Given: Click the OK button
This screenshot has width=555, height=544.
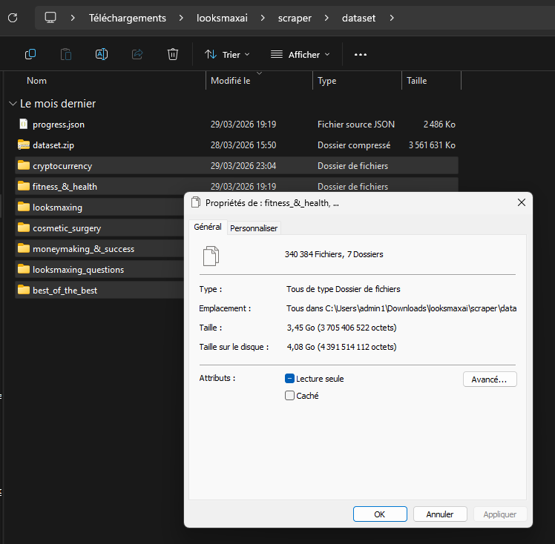Looking at the screenshot, I should point(380,514).
